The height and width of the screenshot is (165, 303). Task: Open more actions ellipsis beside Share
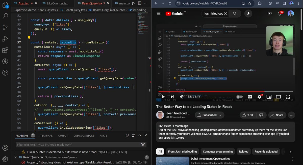pyautogui.click(x=292, y=115)
